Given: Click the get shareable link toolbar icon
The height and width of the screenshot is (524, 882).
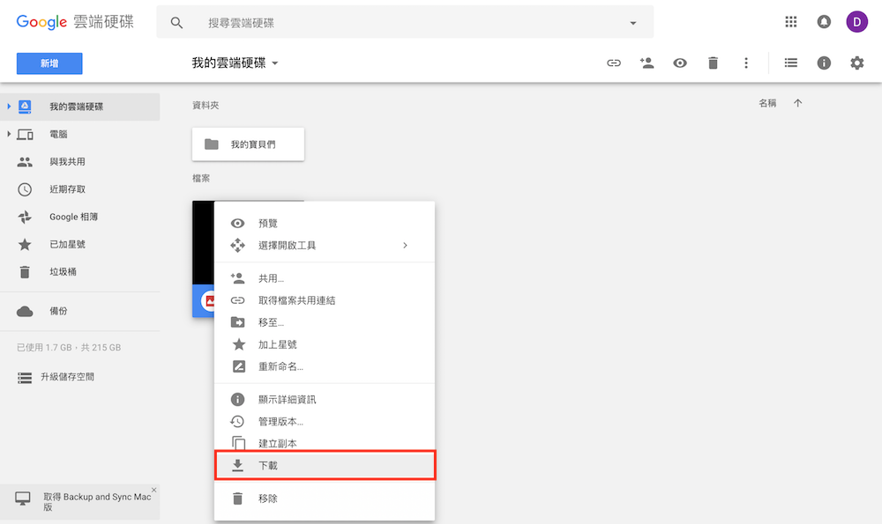Looking at the screenshot, I should [614, 63].
